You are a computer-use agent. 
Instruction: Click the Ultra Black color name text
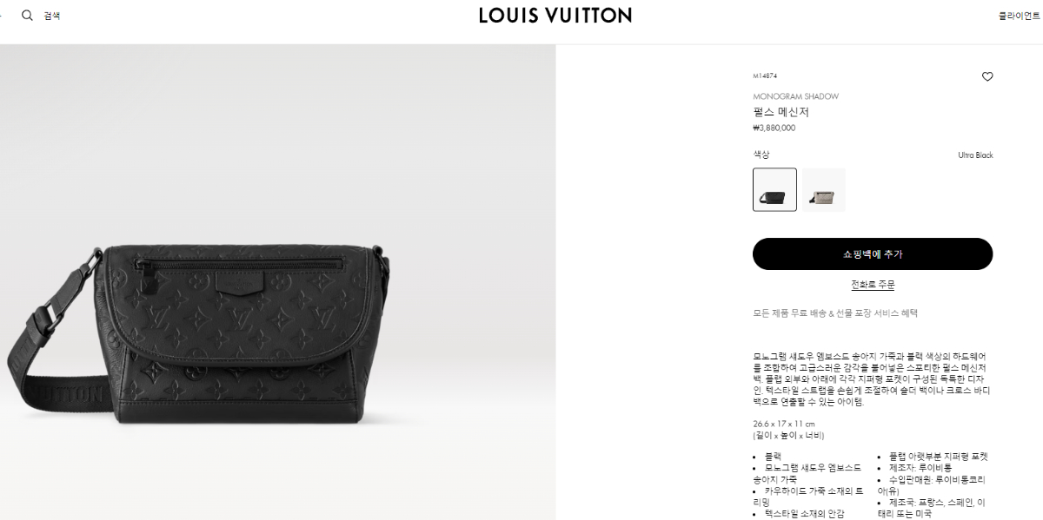tap(975, 155)
